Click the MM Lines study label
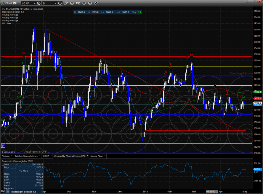This screenshot has height=194, width=263. (6, 23)
